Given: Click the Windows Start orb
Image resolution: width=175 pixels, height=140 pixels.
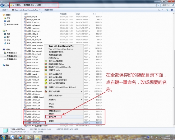Looking at the screenshot, I should [3, 137].
